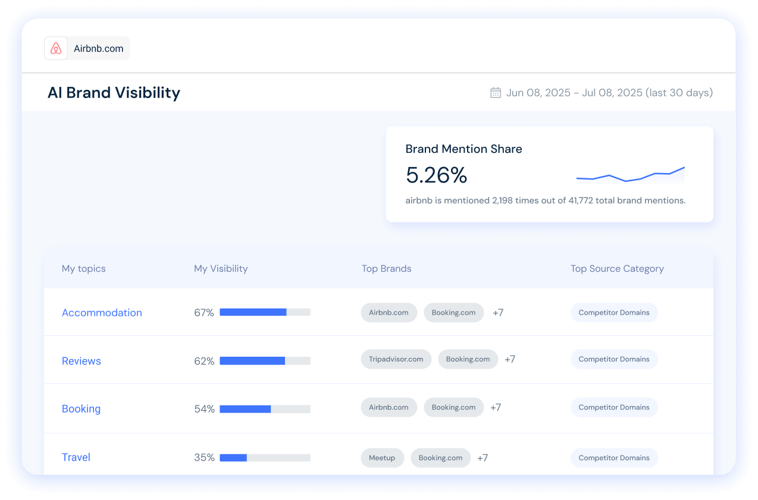Click Competitor Domains chip in Booking row
758x500 pixels.
[614, 407]
